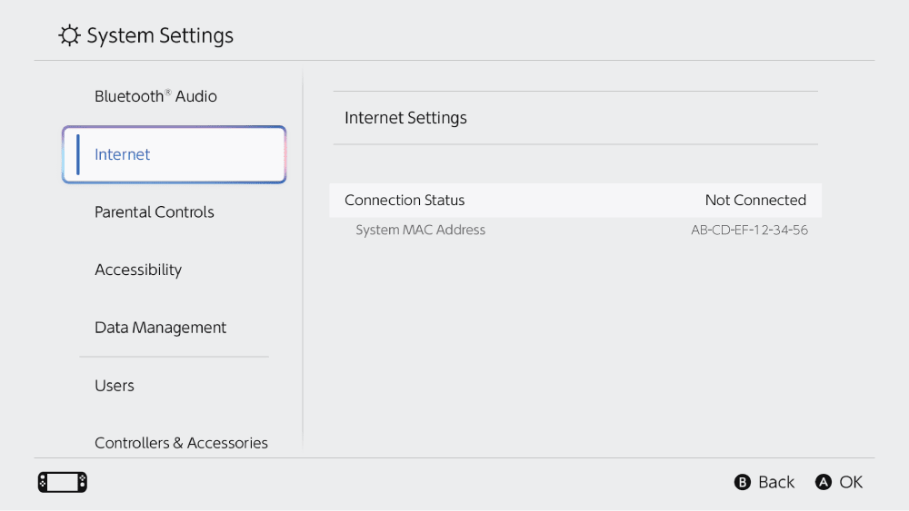Click the OK label
909x511 pixels.
851,482
